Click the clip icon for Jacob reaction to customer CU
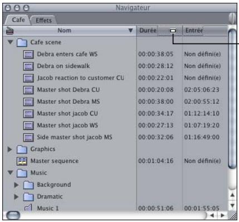Image resolution: width=239 pixels, height=222 pixels. pyautogui.click(x=28, y=78)
